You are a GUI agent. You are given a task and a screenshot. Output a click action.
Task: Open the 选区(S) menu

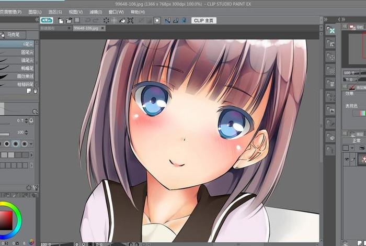point(55,12)
